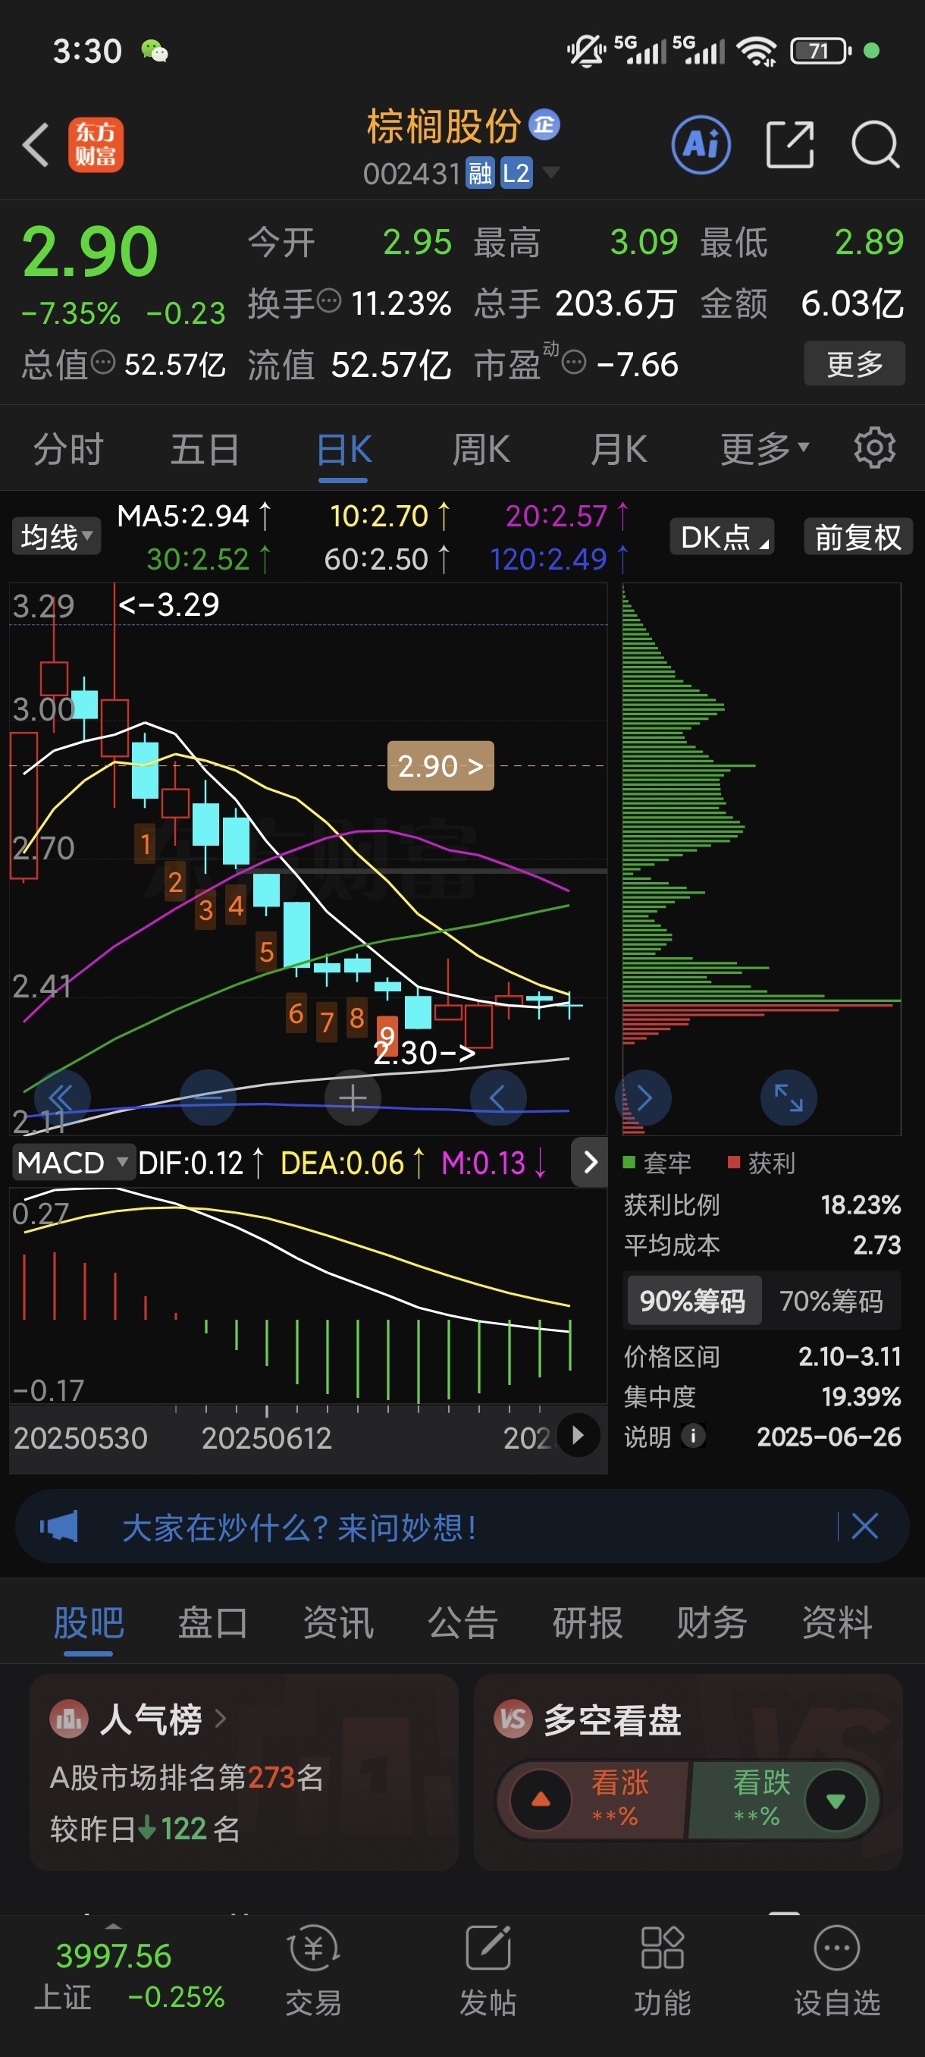This screenshot has height=2057, width=925.
Task: Open 均线 indicator dropdown
Action: click(x=56, y=538)
